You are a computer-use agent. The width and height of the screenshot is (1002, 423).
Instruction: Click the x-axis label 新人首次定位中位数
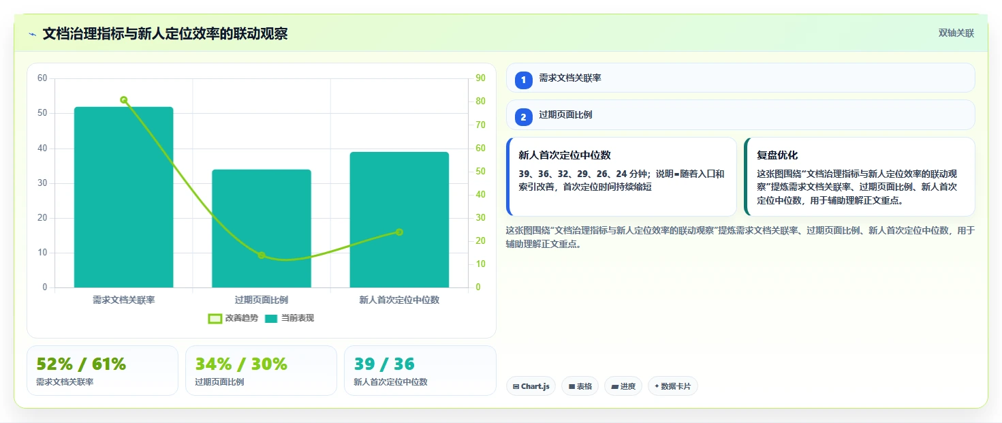click(399, 300)
